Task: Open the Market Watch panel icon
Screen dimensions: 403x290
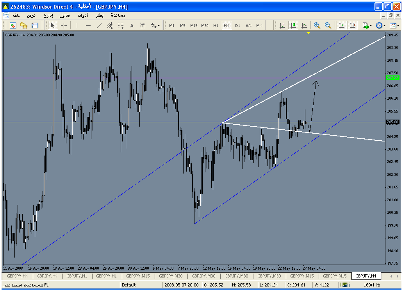Action: [13, 25]
